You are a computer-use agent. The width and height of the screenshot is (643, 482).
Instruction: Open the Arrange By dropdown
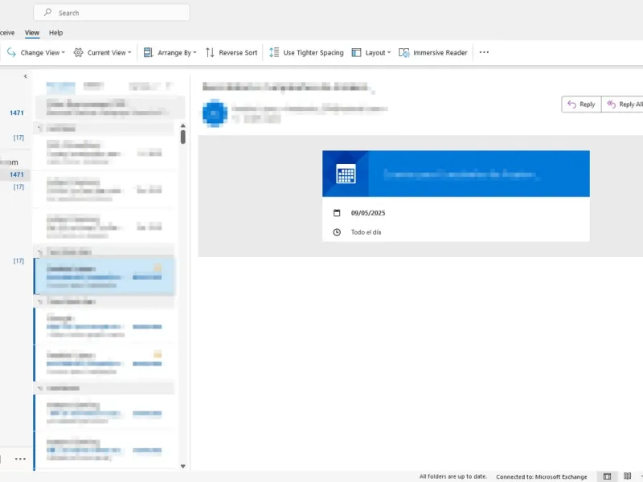[x=170, y=52]
